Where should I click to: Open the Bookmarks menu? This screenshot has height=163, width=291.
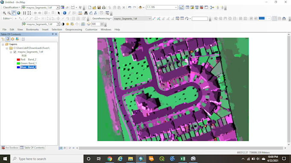click(x=33, y=29)
